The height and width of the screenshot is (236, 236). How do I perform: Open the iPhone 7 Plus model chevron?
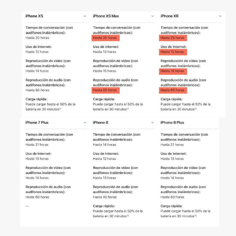[x=85, y=123]
